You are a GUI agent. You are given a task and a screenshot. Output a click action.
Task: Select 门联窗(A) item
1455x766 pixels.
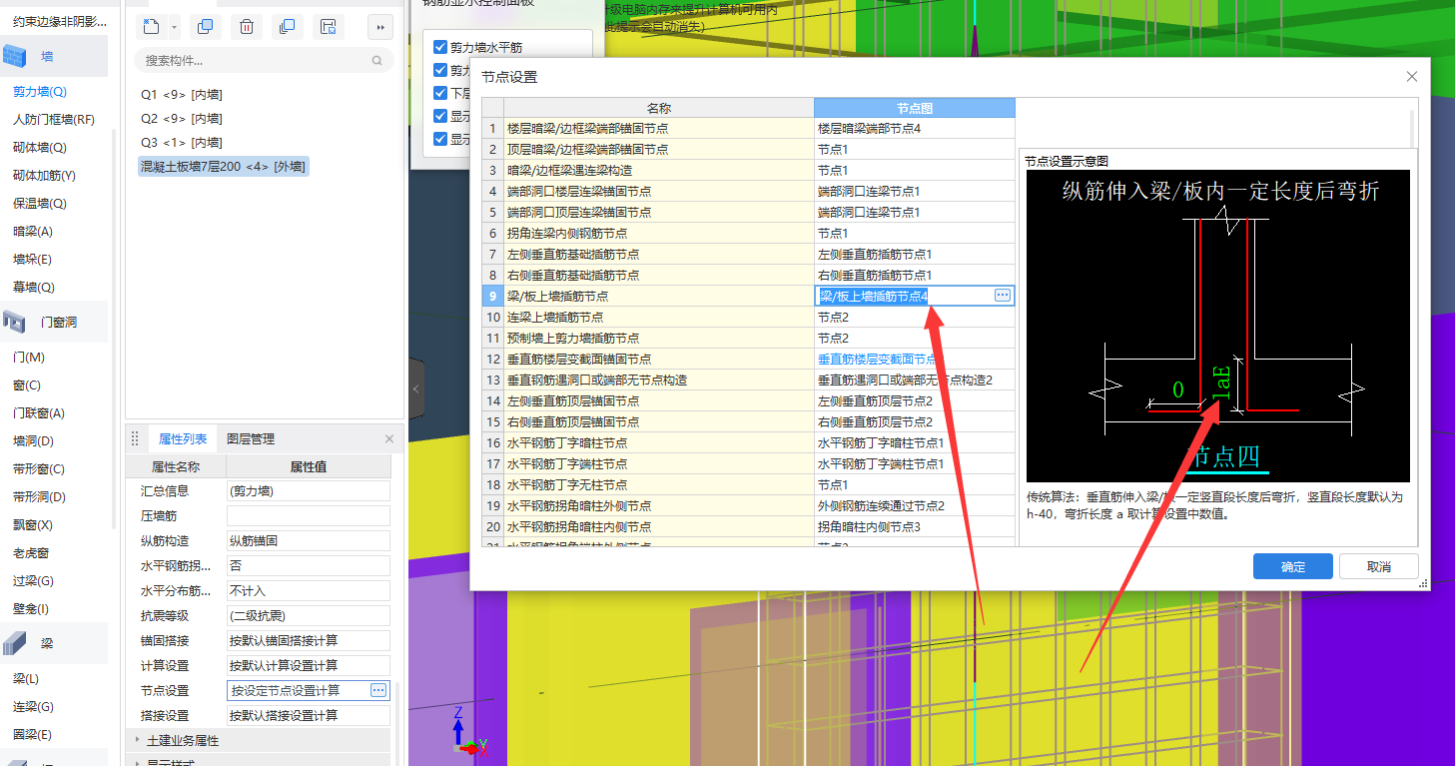39,412
